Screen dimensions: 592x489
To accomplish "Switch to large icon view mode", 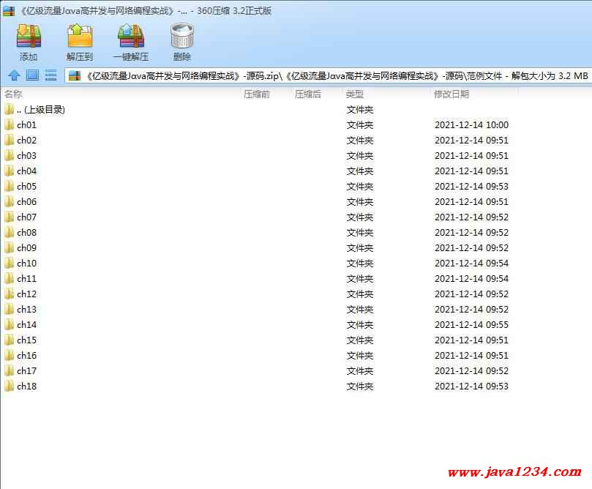I will click(32, 75).
